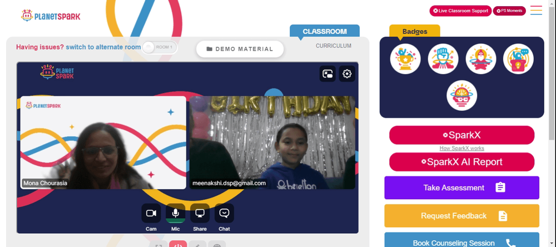The width and height of the screenshot is (556, 247).
Task: Open SparkX AI Report
Action: click(x=461, y=162)
